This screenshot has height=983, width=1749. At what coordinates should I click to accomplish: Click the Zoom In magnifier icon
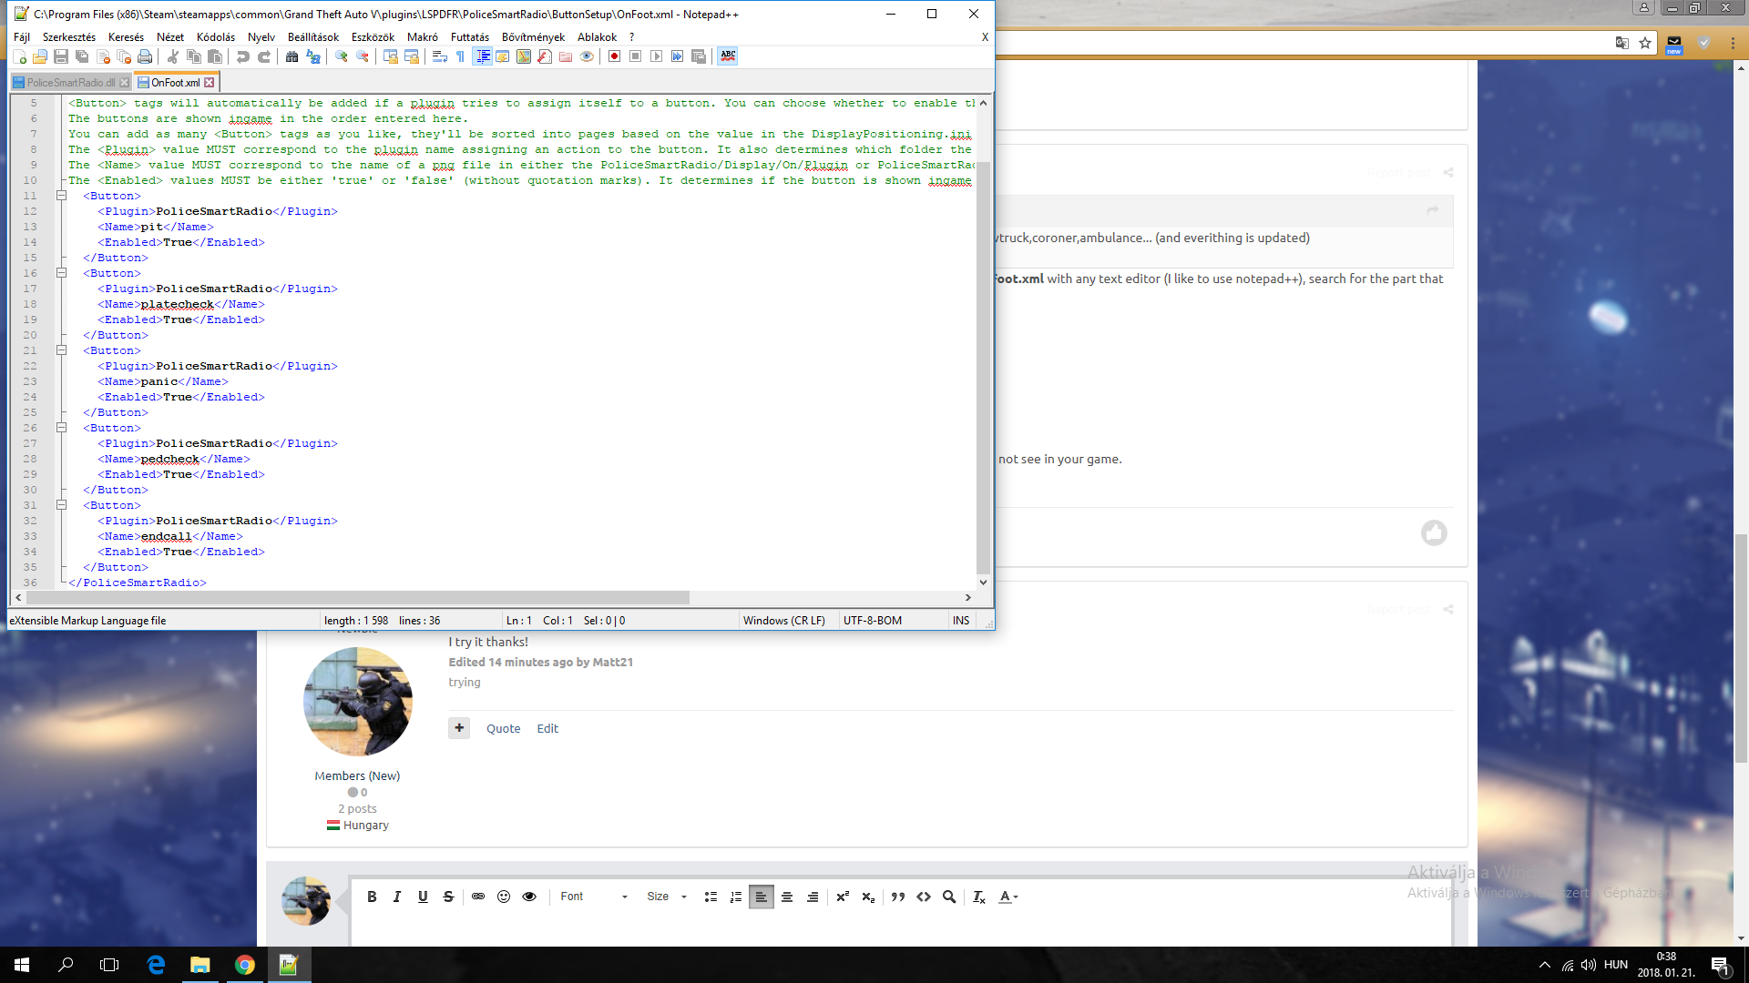(342, 56)
